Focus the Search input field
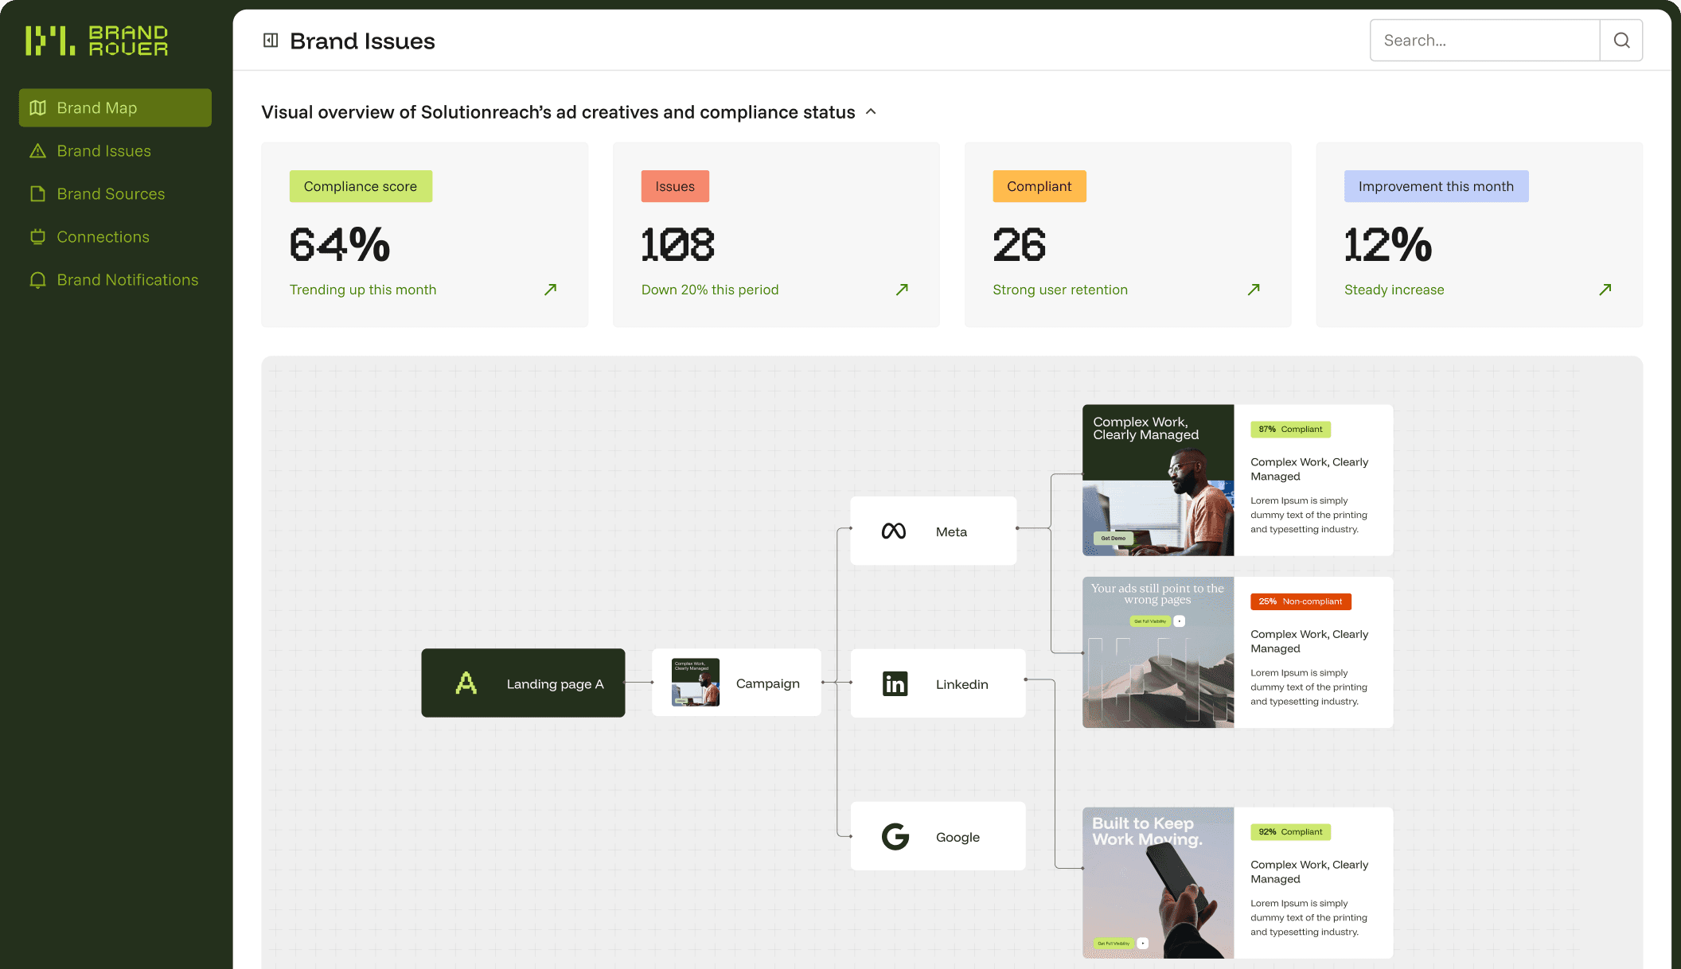Viewport: 1681px width, 969px height. (1485, 41)
